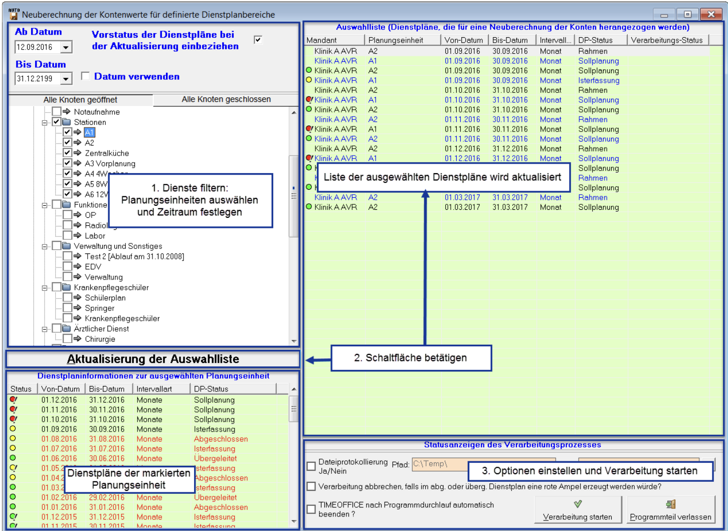728x531 pixels.
Task: Click Alle Knoten geschlossen button
Action: [x=226, y=99]
